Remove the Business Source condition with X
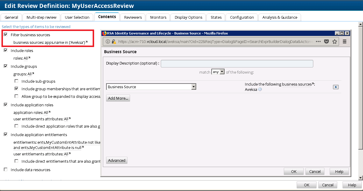This screenshot has height=191, width=363. (x=336, y=87)
